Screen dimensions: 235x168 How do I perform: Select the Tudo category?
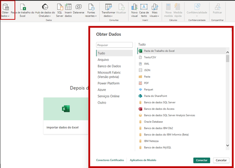click(x=114, y=53)
